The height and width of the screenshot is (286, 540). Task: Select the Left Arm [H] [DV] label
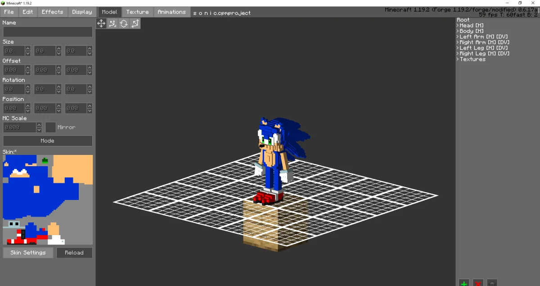(484, 37)
